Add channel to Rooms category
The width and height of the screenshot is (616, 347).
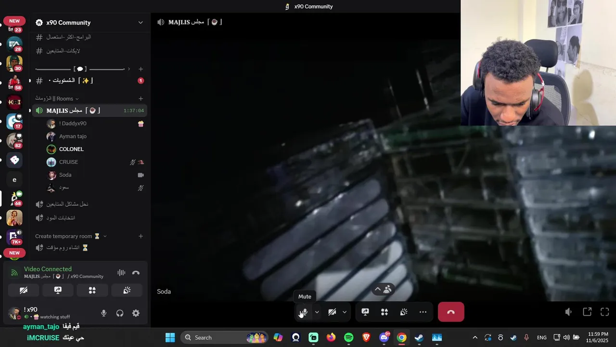pos(141,99)
